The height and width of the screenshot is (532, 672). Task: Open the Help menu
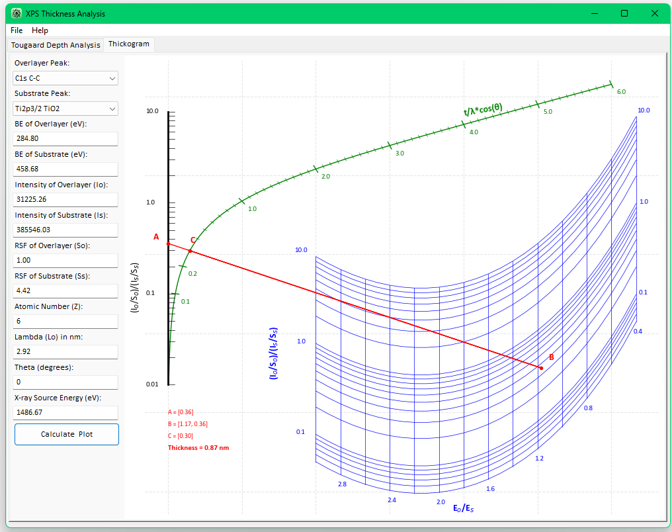[40, 30]
